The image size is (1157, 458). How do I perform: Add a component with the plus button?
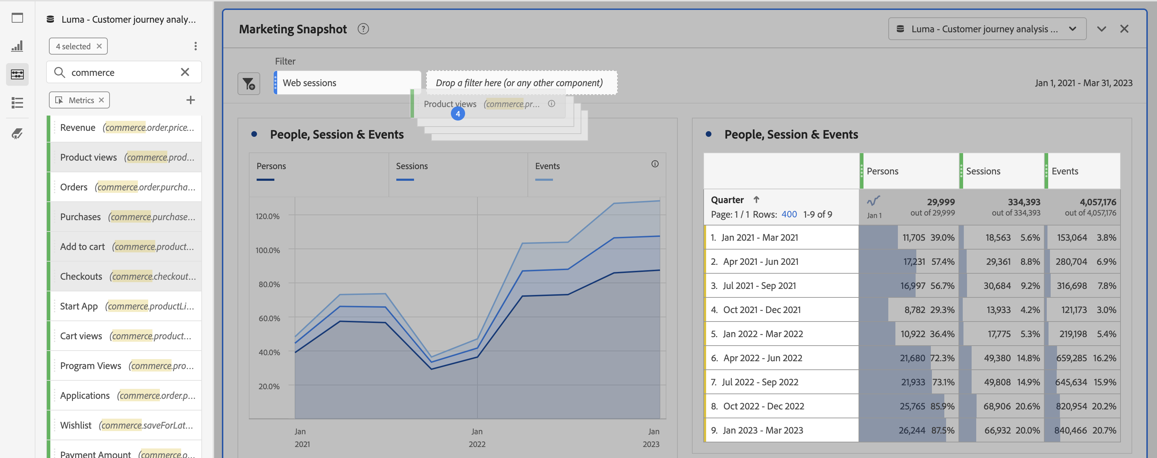[190, 100]
